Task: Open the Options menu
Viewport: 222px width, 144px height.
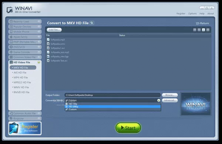Action: pos(192,14)
